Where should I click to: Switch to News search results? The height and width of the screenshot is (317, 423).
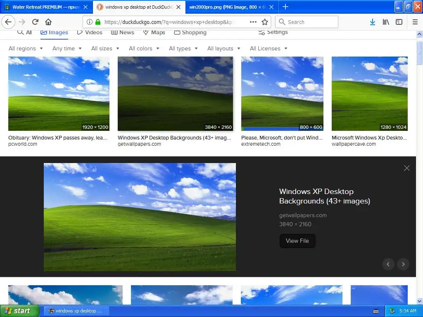click(122, 32)
